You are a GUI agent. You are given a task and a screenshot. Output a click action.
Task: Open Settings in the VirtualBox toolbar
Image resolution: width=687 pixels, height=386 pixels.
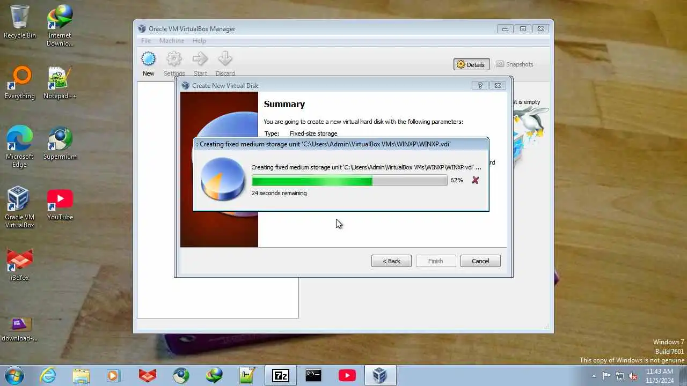pyautogui.click(x=174, y=64)
